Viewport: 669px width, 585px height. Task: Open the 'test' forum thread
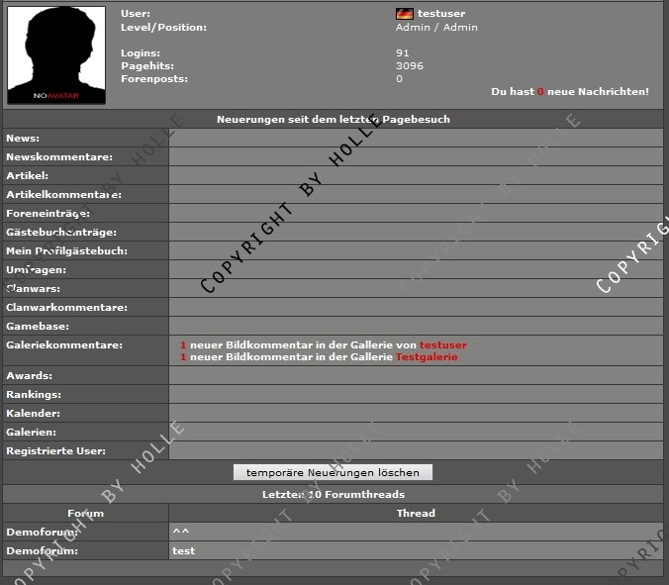click(x=183, y=551)
